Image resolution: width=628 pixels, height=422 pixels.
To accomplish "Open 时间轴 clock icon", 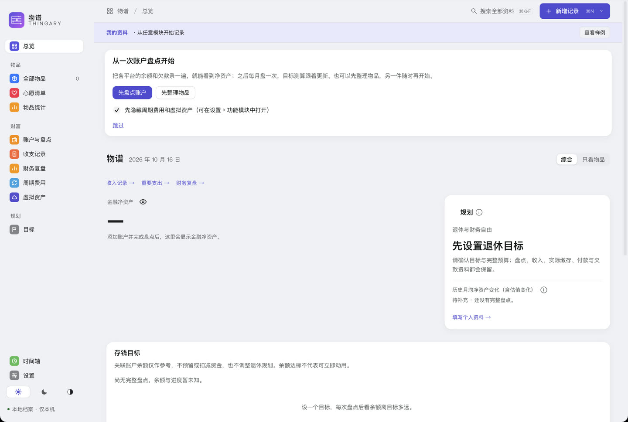I will point(14,361).
